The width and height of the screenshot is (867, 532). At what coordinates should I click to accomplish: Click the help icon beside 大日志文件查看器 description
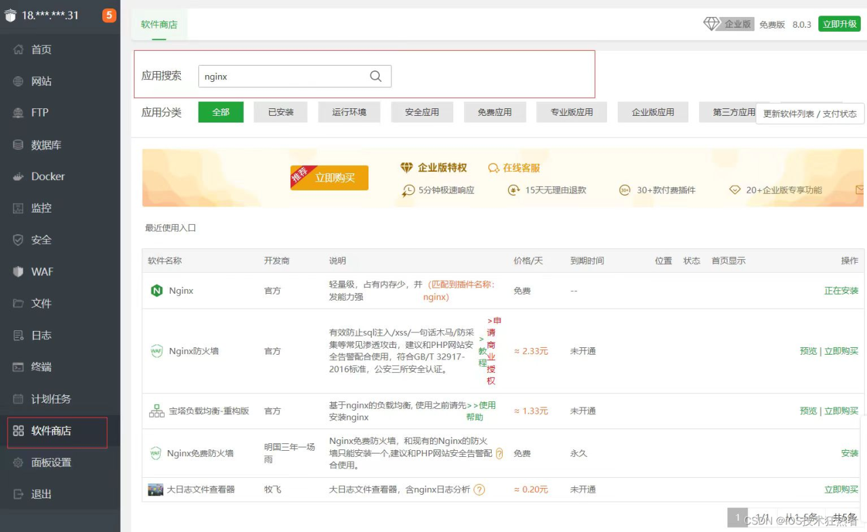pyautogui.click(x=480, y=489)
